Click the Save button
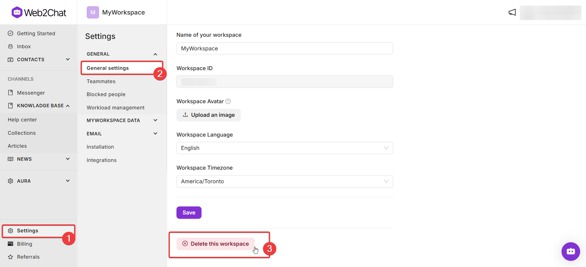 coord(189,213)
